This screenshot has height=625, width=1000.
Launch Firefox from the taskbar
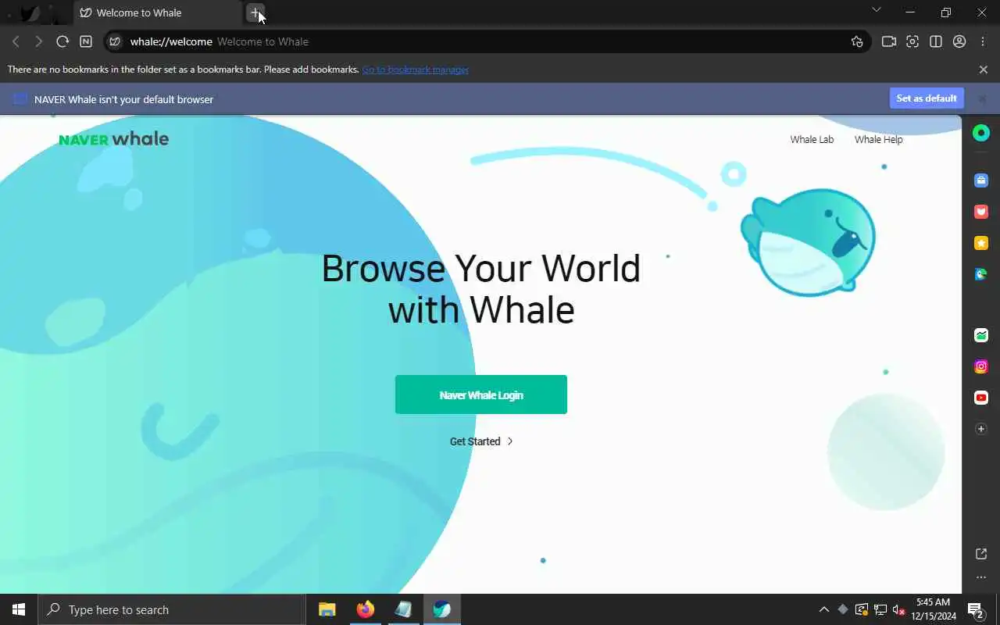pos(365,609)
